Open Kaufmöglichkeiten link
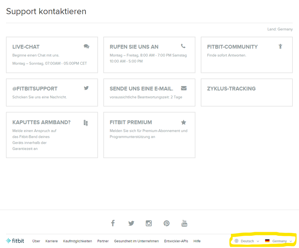This screenshot has height=248, width=299. [x=78, y=241]
